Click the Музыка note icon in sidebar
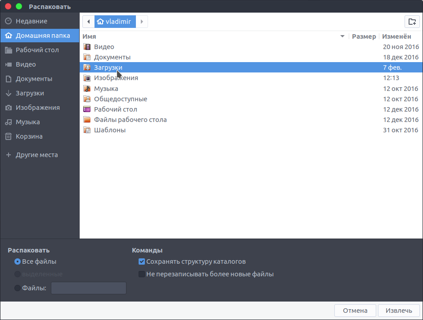The width and height of the screenshot is (423, 320). (9, 122)
